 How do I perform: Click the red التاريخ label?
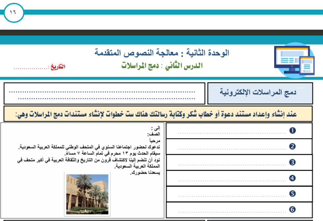tap(58, 67)
